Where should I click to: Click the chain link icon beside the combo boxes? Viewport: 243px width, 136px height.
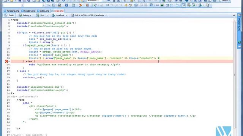click(48, 5)
